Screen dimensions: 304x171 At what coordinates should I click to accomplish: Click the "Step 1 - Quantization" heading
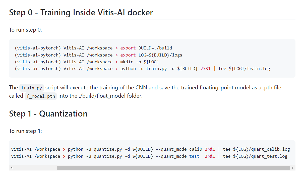tap(48, 113)
